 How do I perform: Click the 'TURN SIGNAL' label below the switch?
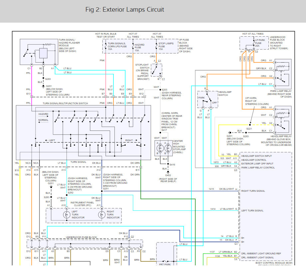(x=78, y=162)
